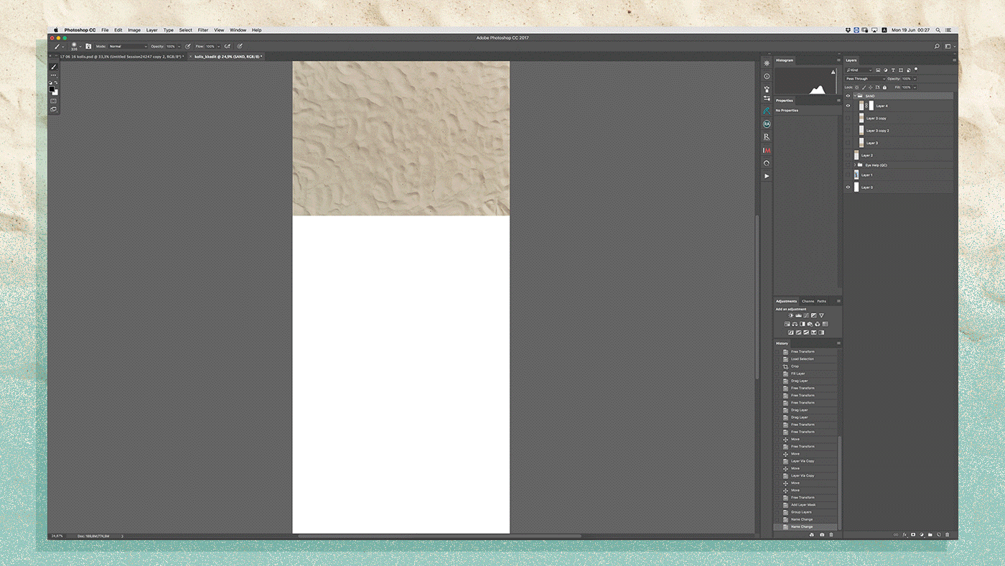
Task: Open the Filter menu
Action: pyautogui.click(x=203, y=30)
